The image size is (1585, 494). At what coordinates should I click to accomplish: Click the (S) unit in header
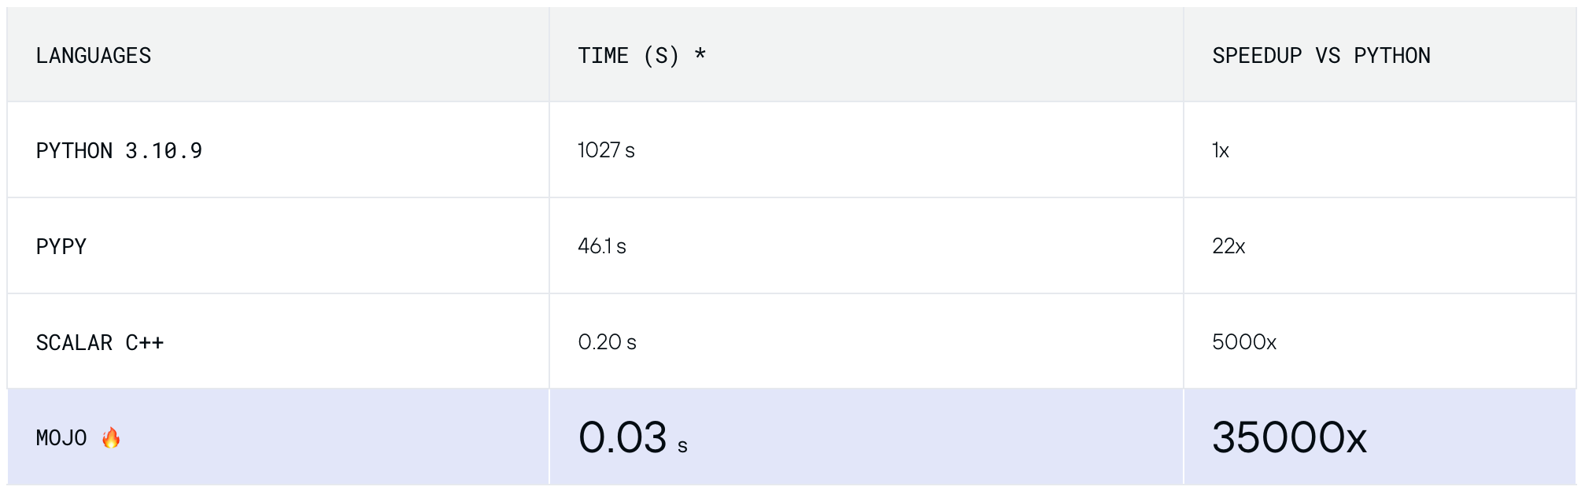661,56
